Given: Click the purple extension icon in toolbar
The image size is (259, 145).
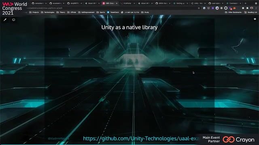Looking at the screenshot, I should (213, 8).
